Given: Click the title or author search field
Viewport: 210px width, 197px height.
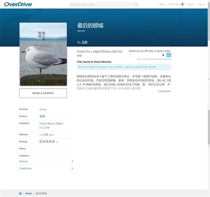Looking at the screenshot, I should coord(101,5).
